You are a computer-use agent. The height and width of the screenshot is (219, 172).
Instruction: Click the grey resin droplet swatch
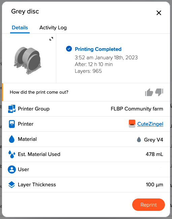(x=139, y=139)
